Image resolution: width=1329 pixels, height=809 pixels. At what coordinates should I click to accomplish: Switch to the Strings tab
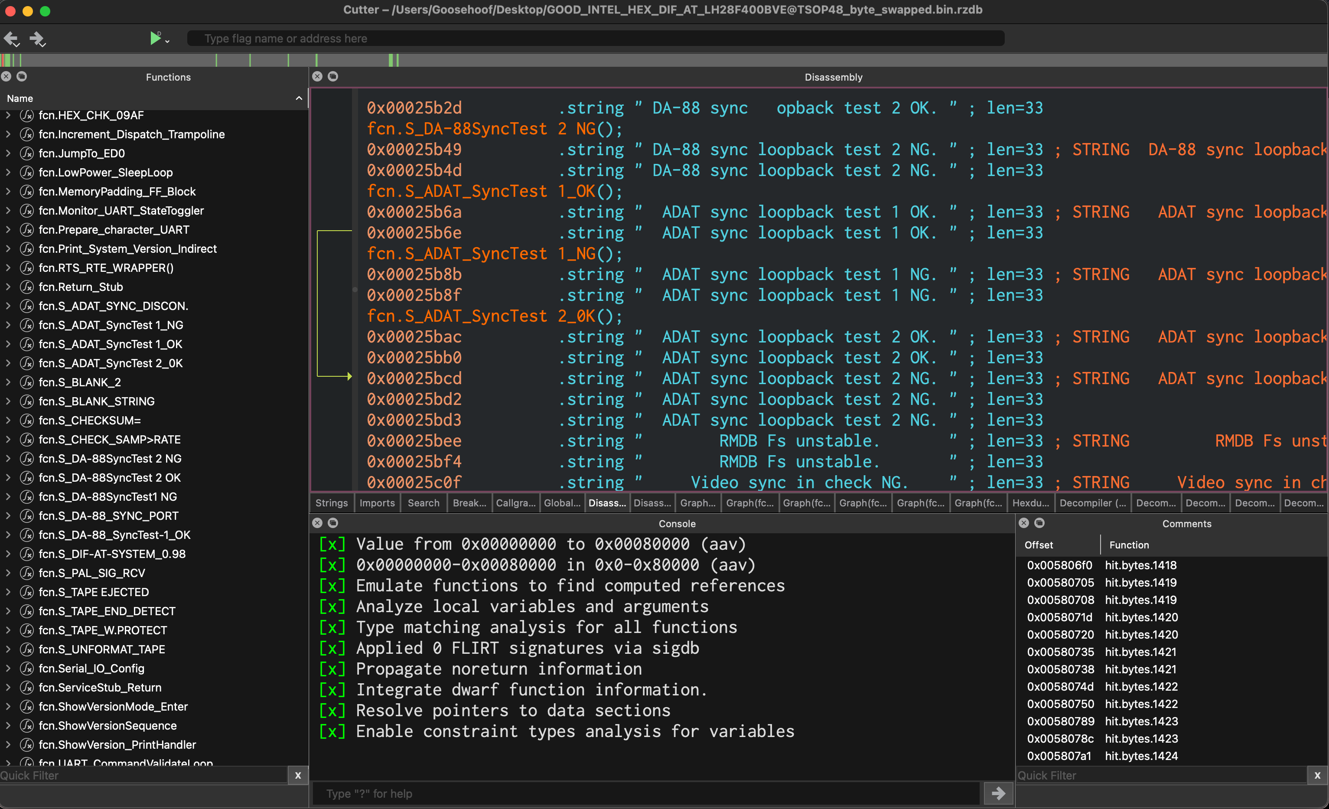click(331, 502)
